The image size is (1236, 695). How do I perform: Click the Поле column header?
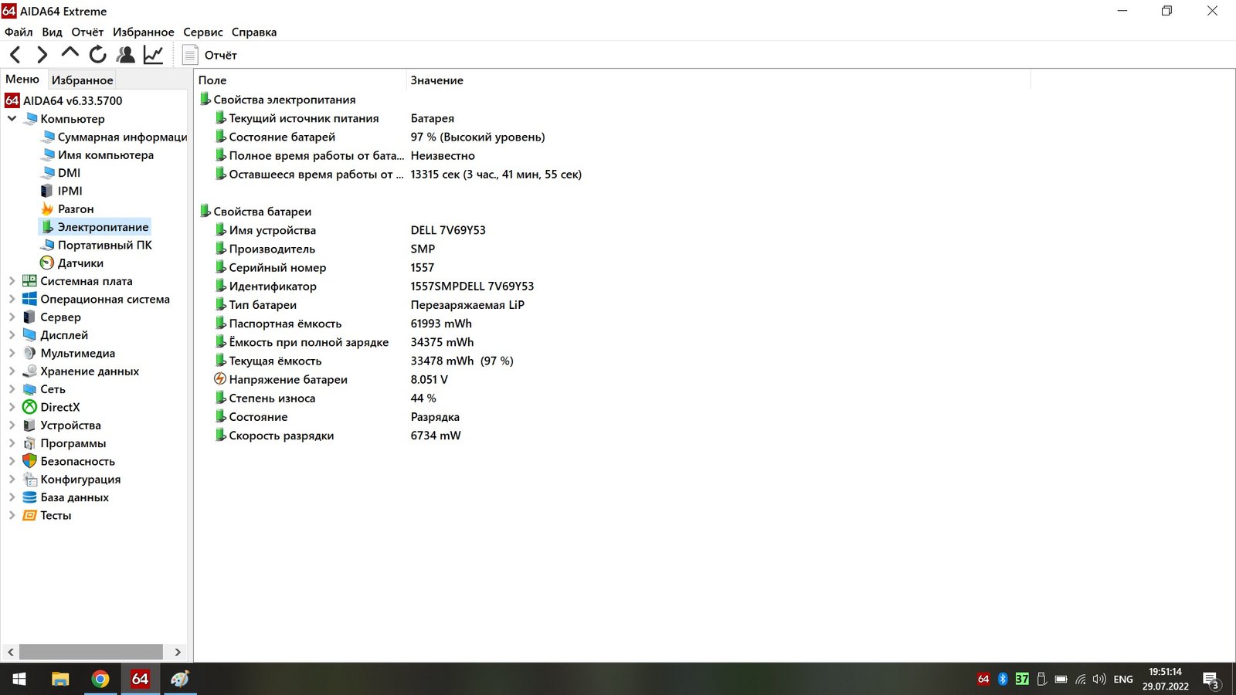[x=300, y=80]
